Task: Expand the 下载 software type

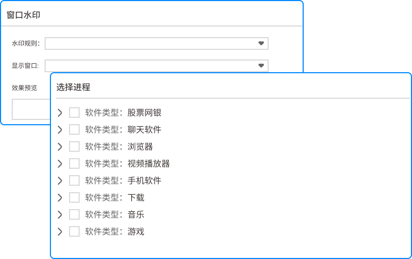Action: 60,197
